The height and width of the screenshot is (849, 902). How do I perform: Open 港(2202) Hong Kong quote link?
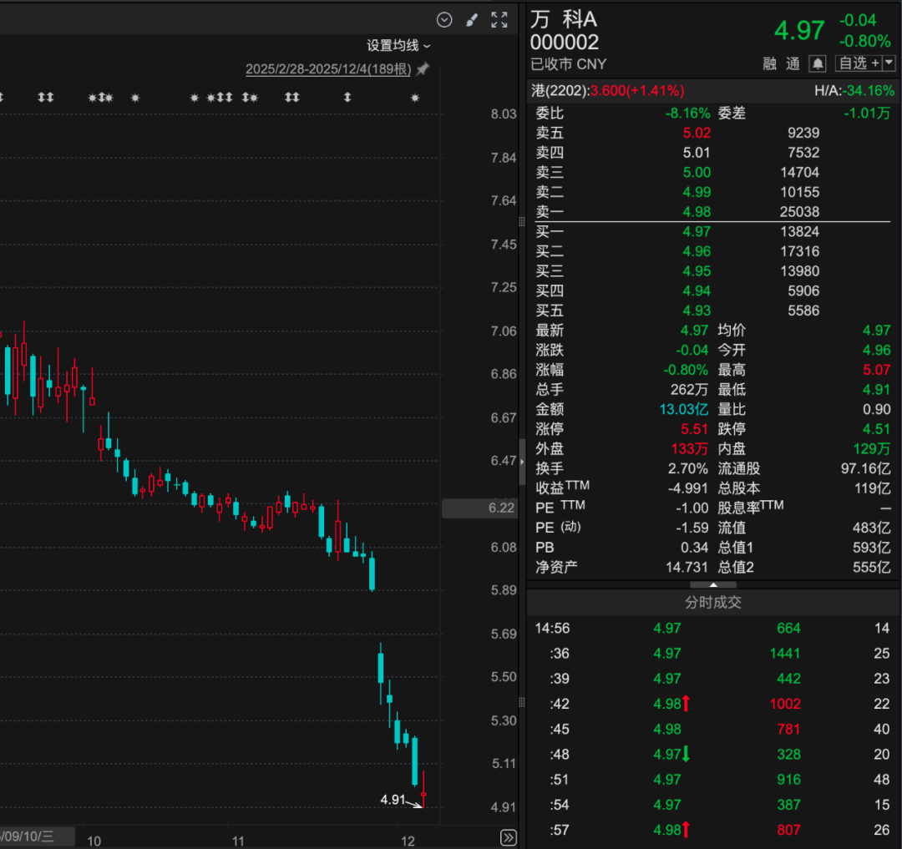(x=607, y=91)
